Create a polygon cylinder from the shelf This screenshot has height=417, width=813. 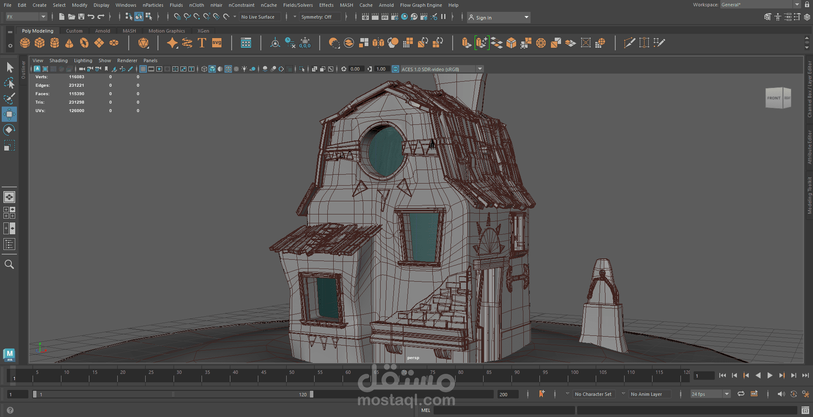pos(55,43)
